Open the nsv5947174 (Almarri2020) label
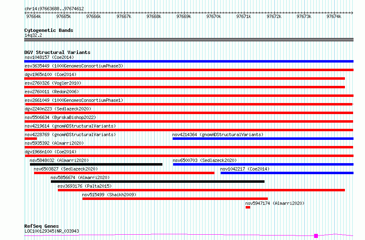Screen dimensions: 365x240 pos(275,203)
